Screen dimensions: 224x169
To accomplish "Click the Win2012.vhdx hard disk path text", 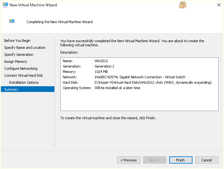I will (153, 82).
